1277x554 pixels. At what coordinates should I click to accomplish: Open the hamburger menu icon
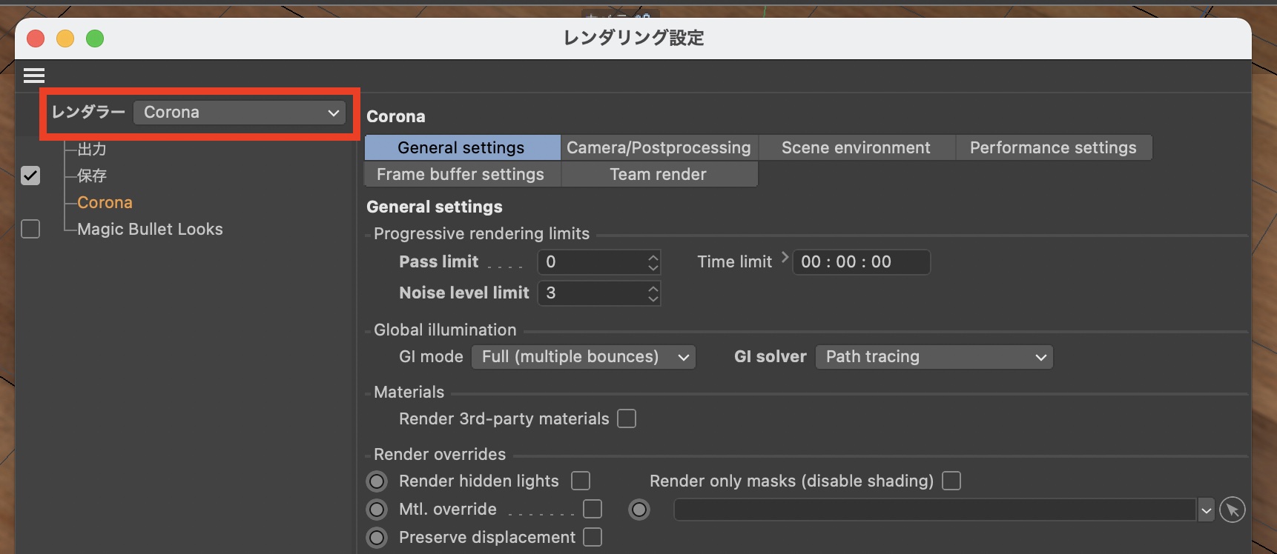point(34,76)
